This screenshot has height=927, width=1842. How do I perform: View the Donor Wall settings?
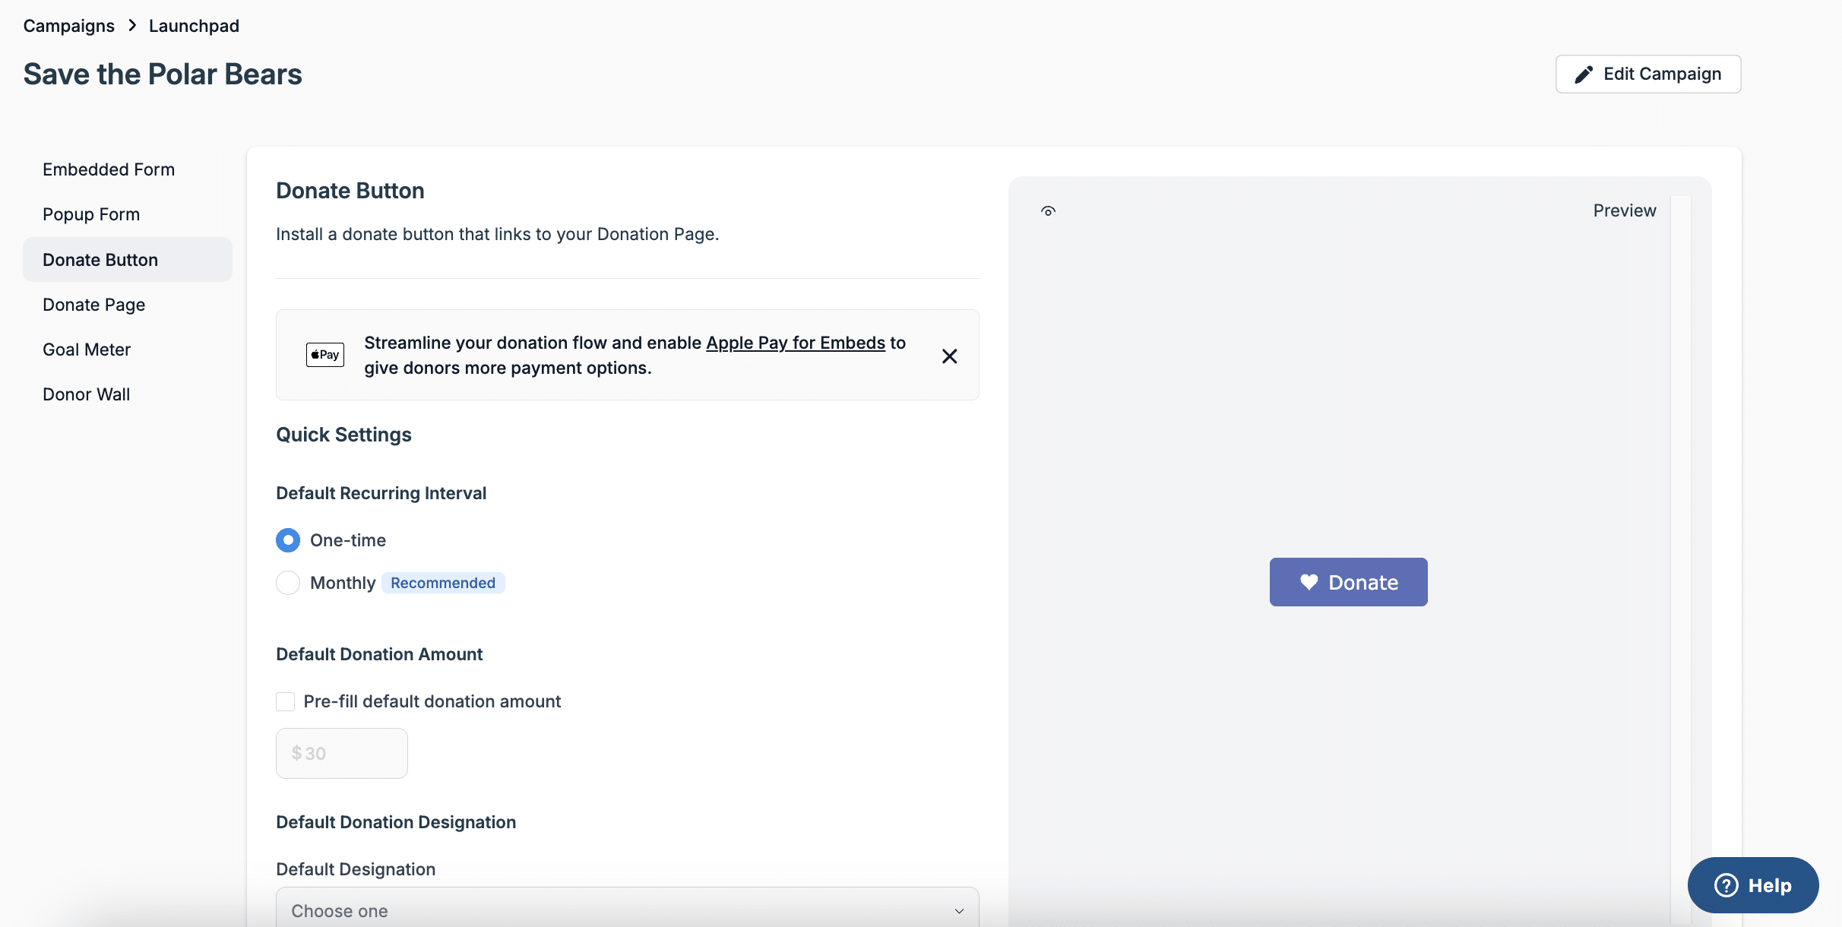86,394
